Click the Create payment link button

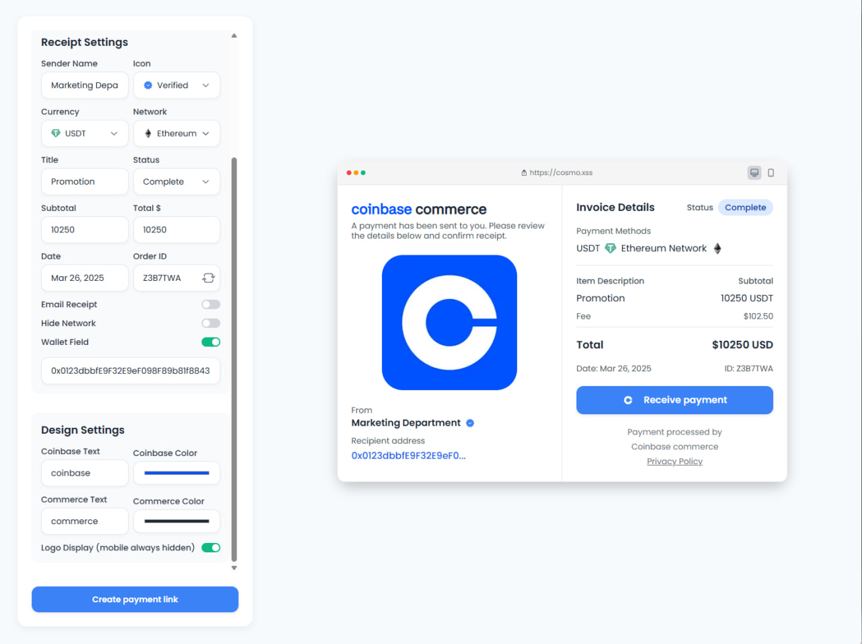(135, 600)
